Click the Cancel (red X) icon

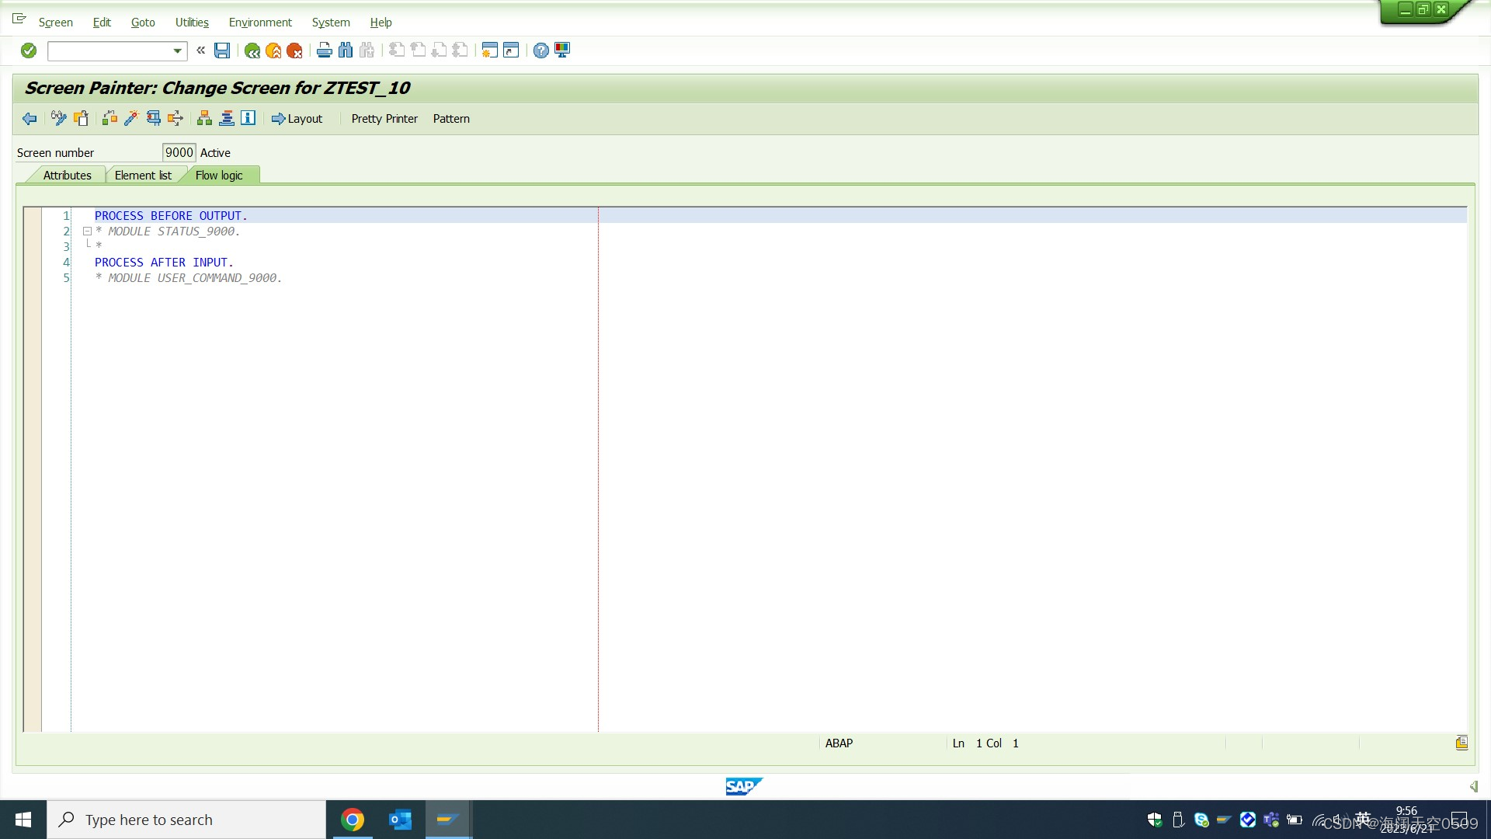click(x=294, y=50)
